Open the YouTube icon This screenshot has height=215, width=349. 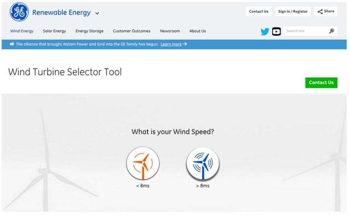(276, 31)
